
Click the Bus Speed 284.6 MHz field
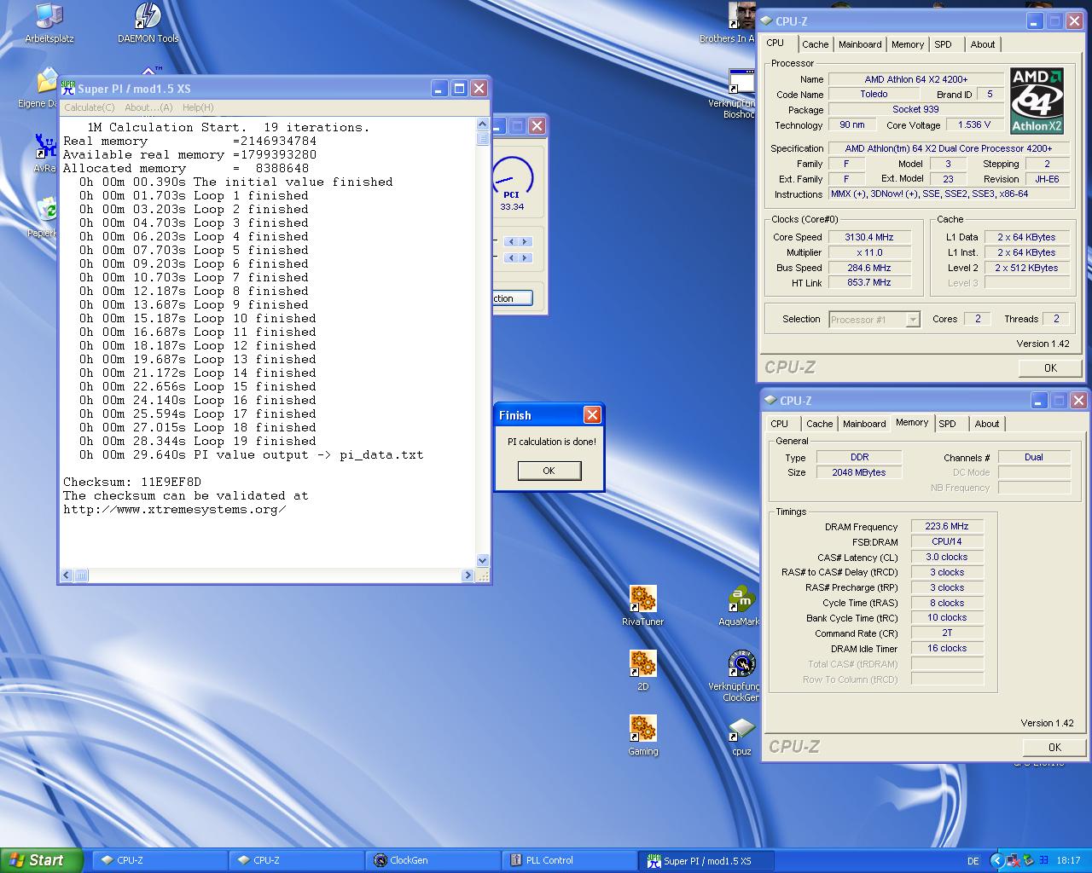(869, 268)
